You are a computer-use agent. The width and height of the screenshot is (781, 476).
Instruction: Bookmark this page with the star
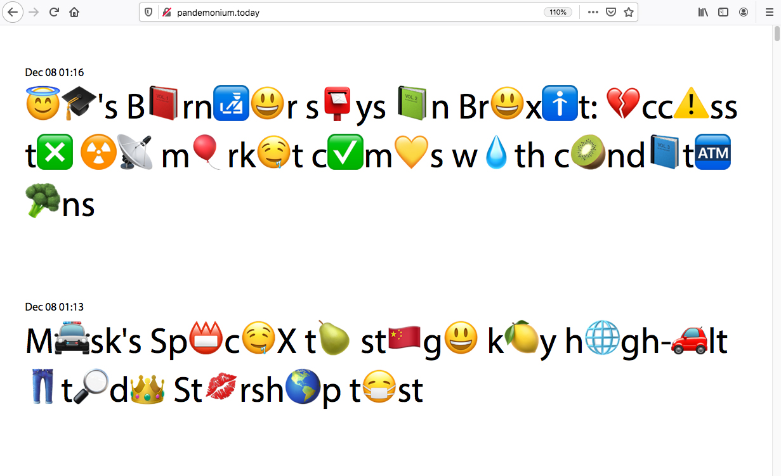pos(629,12)
